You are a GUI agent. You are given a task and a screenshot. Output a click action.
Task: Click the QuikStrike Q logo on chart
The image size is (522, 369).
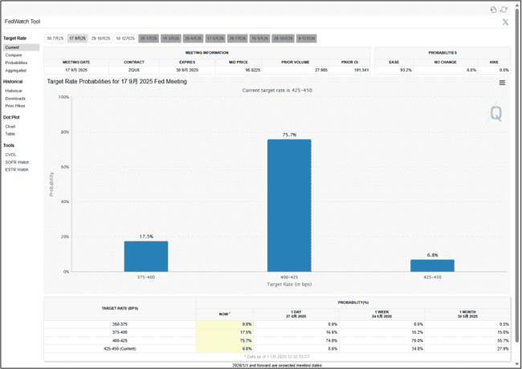[x=495, y=114]
